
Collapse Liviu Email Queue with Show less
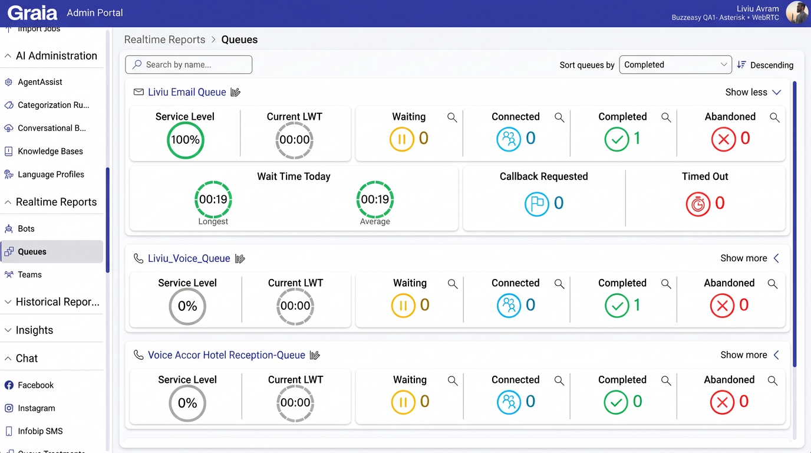point(753,92)
